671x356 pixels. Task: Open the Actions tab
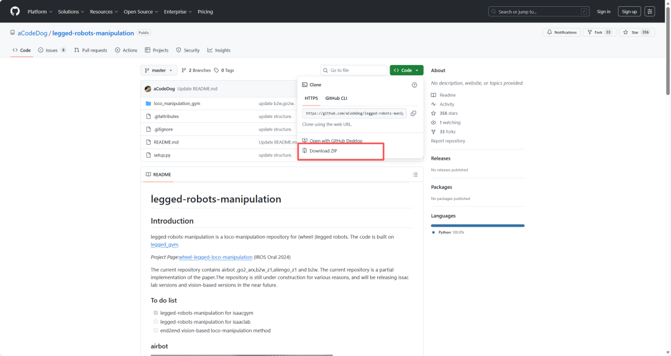click(126, 50)
